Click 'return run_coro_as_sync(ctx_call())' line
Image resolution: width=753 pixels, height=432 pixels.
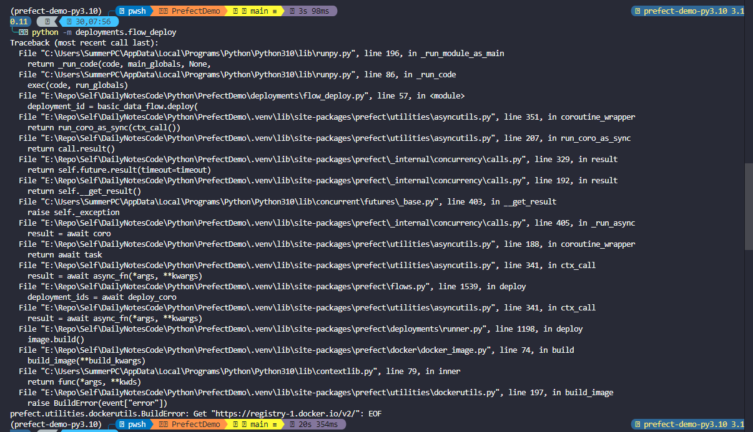[104, 127]
